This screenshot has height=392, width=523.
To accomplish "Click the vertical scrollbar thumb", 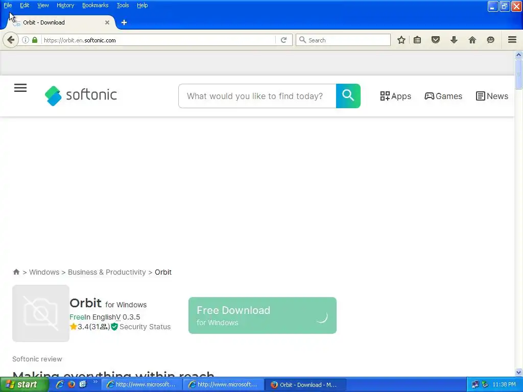I will pyautogui.click(x=519, y=74).
